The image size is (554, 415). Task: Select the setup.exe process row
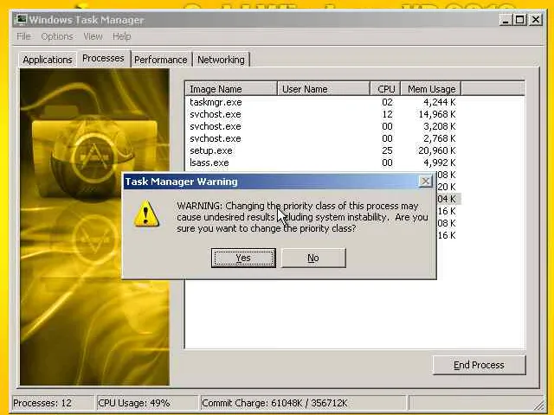[x=323, y=150]
